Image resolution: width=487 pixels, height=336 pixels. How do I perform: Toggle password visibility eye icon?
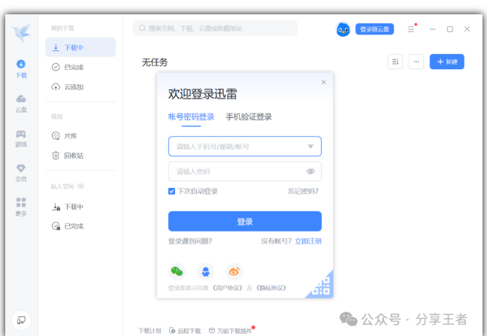(310, 171)
